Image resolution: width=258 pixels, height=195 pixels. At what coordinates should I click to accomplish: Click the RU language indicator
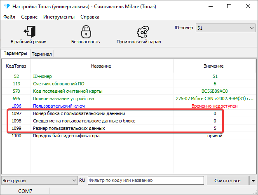point(82,180)
